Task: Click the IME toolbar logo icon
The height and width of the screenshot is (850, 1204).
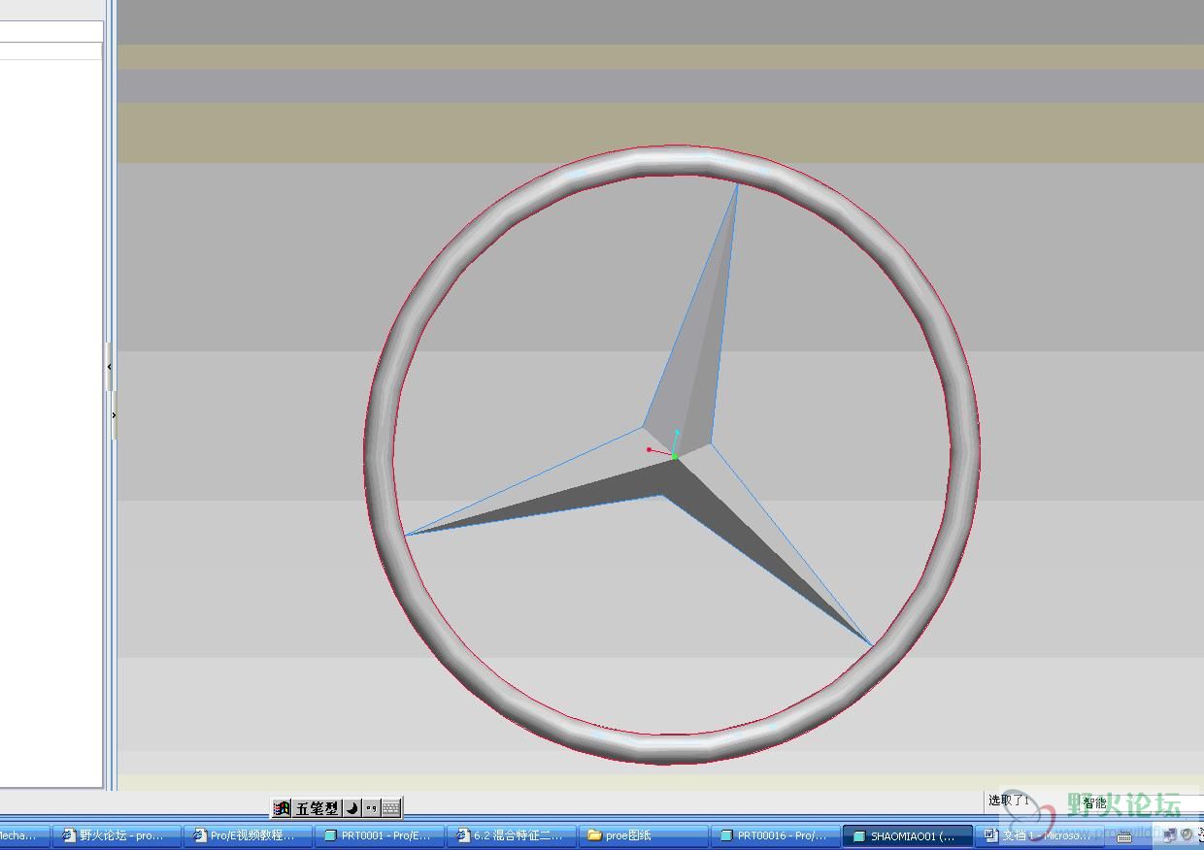Action: coord(283,807)
